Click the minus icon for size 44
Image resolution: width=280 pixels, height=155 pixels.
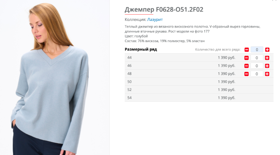[x=247, y=58]
